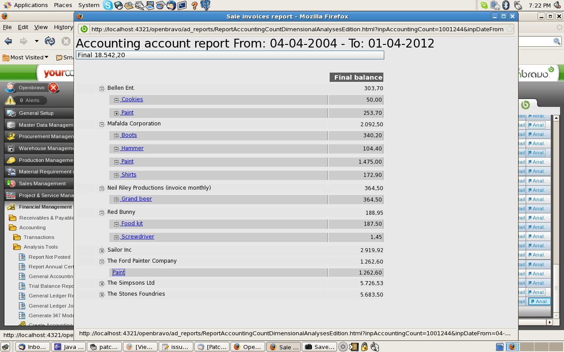Click the red Openbravo logout icon
Screen dimensions: 564x352
tap(53, 88)
